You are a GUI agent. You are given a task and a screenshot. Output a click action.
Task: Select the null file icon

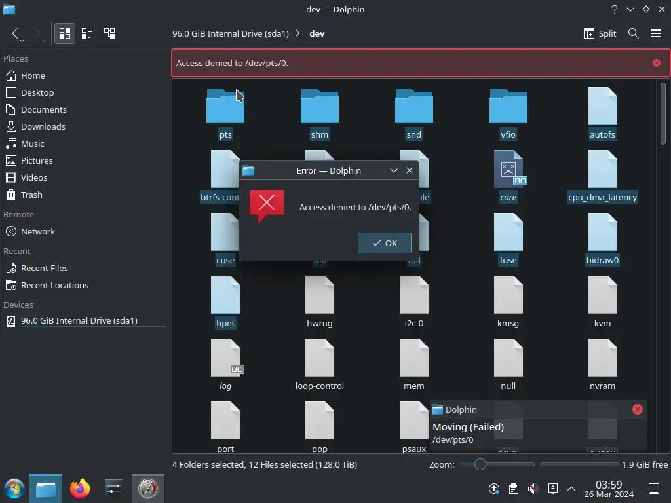pyautogui.click(x=508, y=358)
